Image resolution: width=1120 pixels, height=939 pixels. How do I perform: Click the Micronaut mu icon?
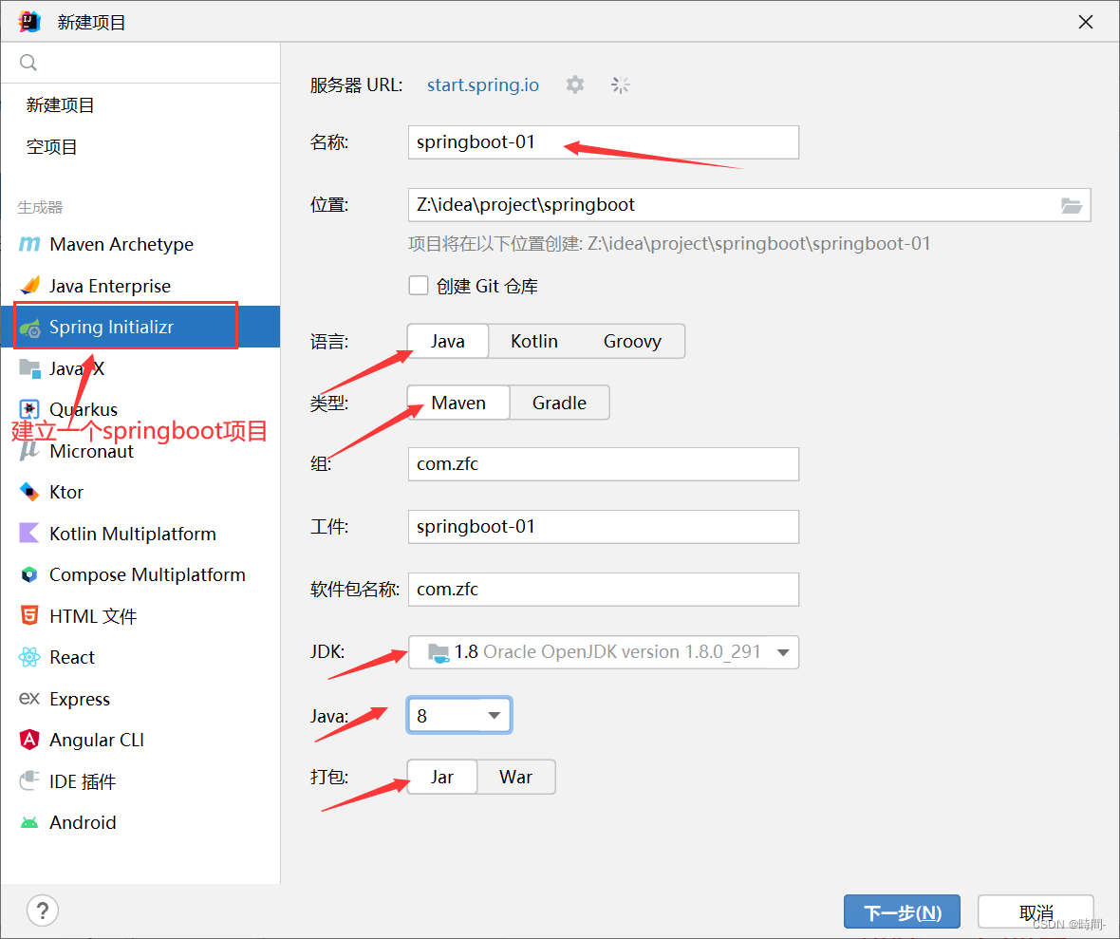tap(29, 451)
